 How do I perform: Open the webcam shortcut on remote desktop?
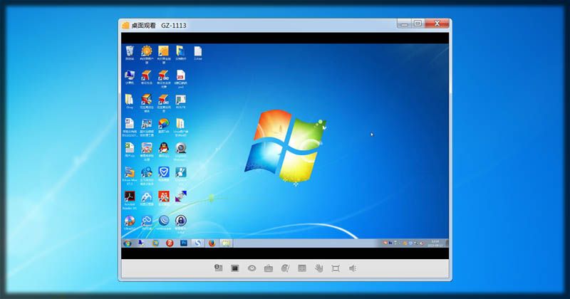tap(181, 147)
